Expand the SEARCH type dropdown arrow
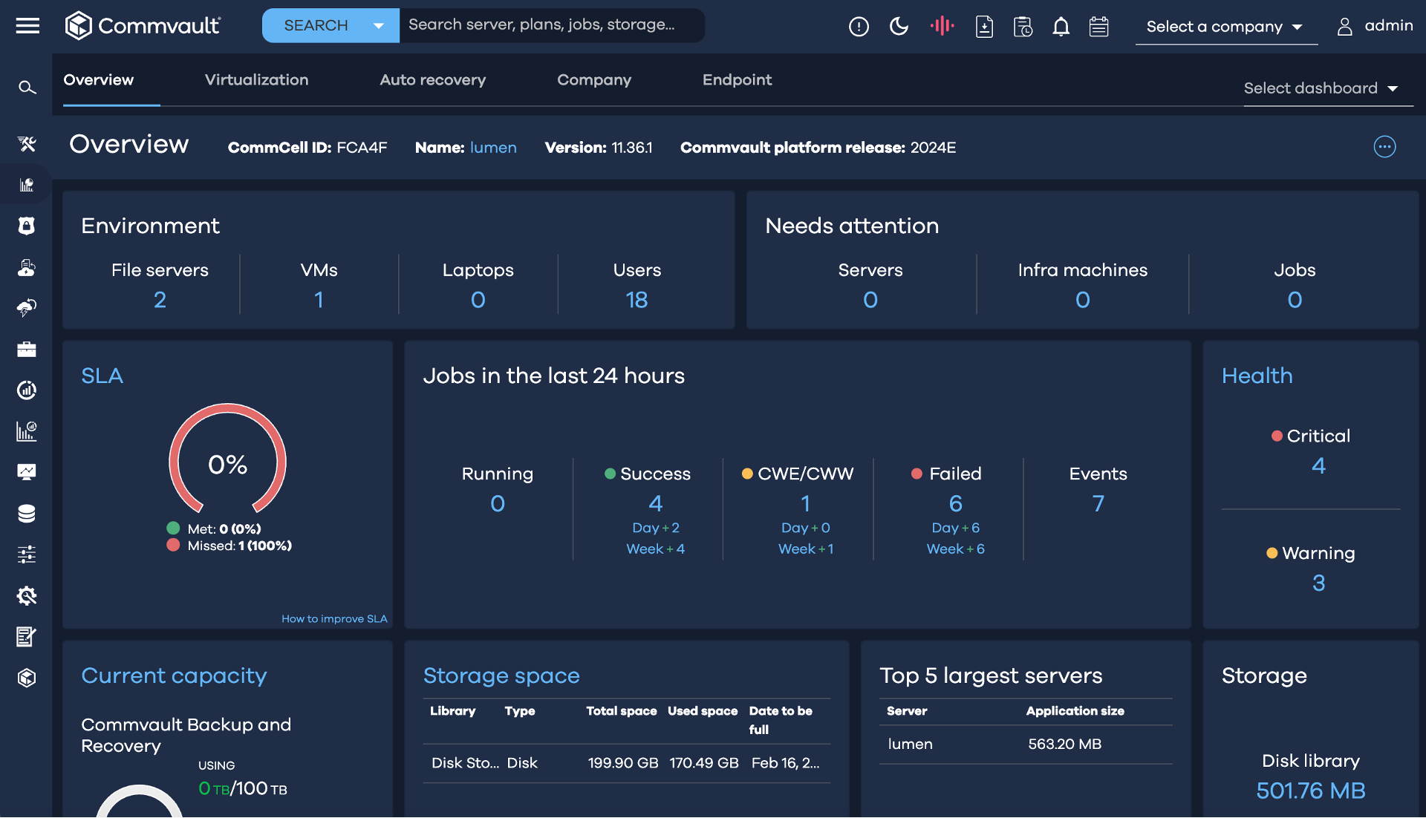 [x=379, y=26]
